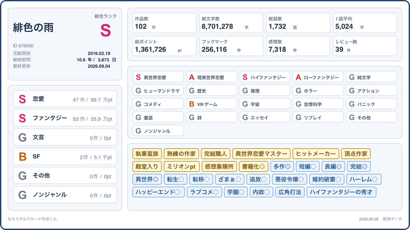Select the ノンジャンル row in left panel
Viewport: 410px width, 230px height.
point(65,195)
